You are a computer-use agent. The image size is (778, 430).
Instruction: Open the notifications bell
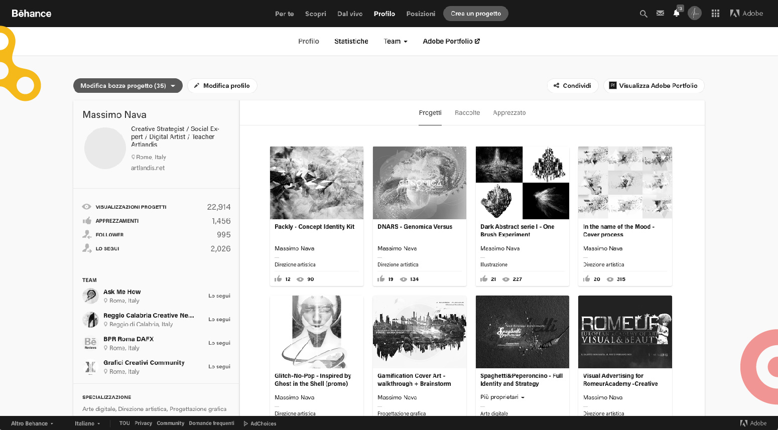tap(676, 14)
